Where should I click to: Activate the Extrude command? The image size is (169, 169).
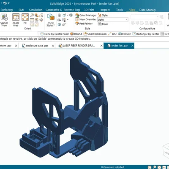(125, 34)
